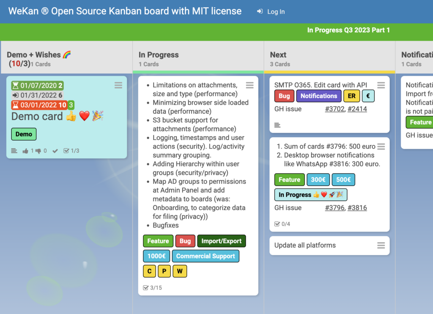This screenshot has width=433, height=314.
Task: Click the Next list header title
Action: click(x=278, y=55)
